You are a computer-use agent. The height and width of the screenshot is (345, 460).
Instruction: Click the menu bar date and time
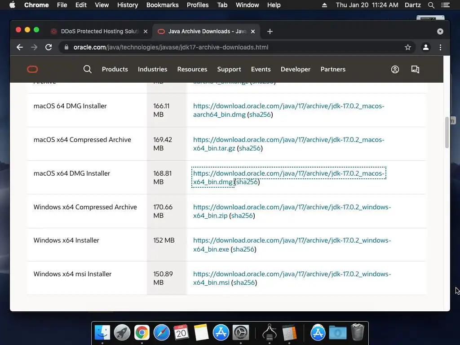coord(367,5)
